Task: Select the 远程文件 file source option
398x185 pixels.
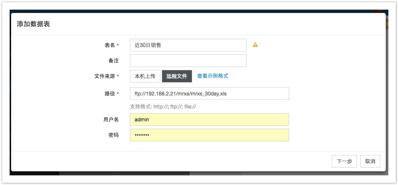Action: pyautogui.click(x=177, y=76)
